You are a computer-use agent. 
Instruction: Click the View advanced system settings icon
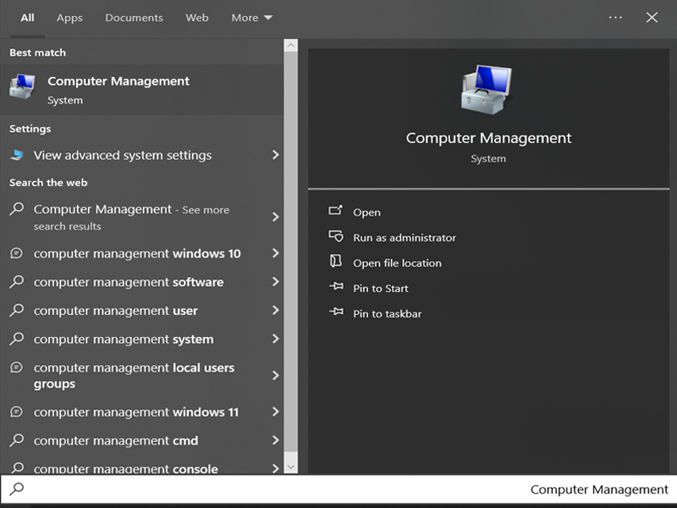(x=17, y=155)
